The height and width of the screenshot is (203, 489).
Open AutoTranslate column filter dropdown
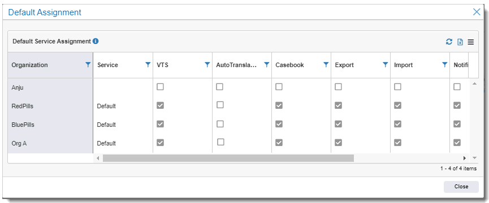point(267,65)
